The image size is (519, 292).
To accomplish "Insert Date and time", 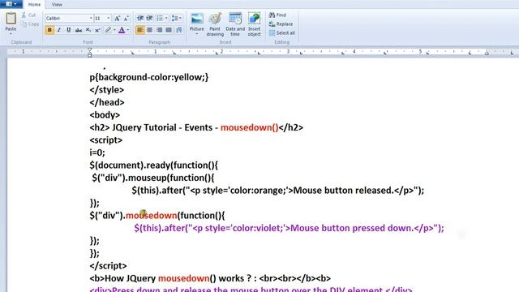I will (x=235, y=24).
